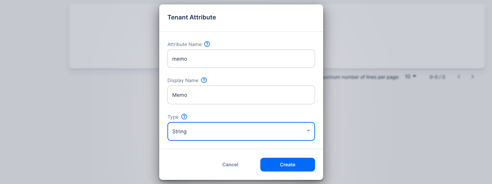Screen dimensions: 492x184
Task: Focus the Display Name field containing Memo
Action: tap(241, 95)
